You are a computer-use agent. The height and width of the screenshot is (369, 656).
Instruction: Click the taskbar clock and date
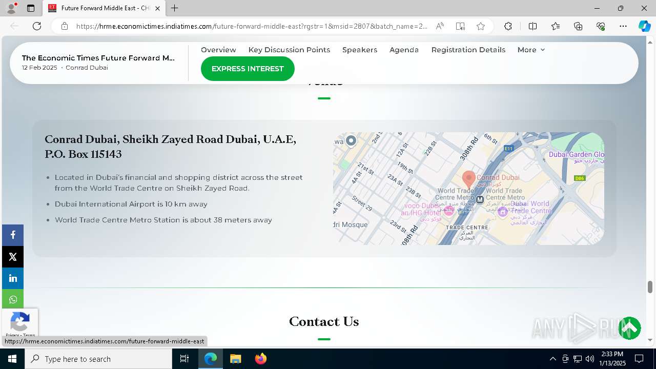click(612, 359)
